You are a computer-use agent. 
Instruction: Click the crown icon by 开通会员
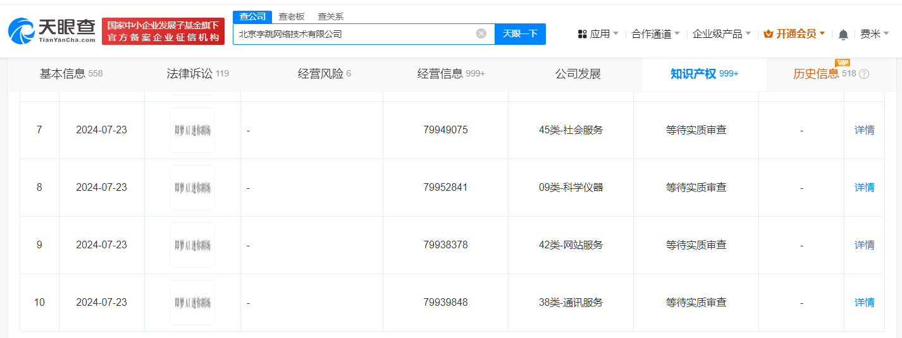[x=769, y=34]
